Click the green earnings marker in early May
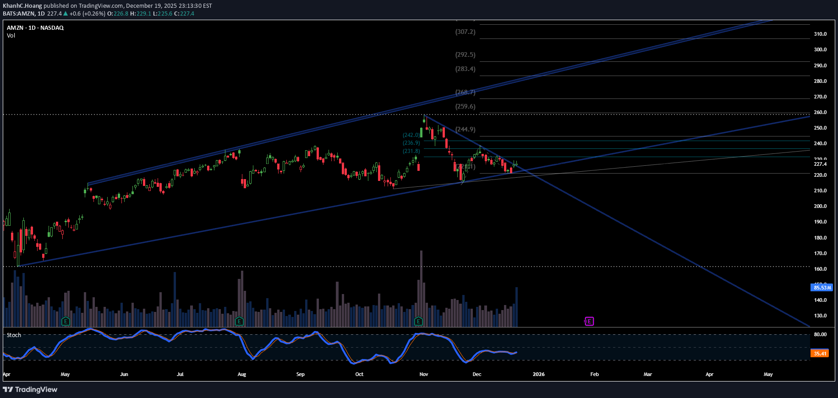The height and width of the screenshot is (398, 838). pos(66,321)
